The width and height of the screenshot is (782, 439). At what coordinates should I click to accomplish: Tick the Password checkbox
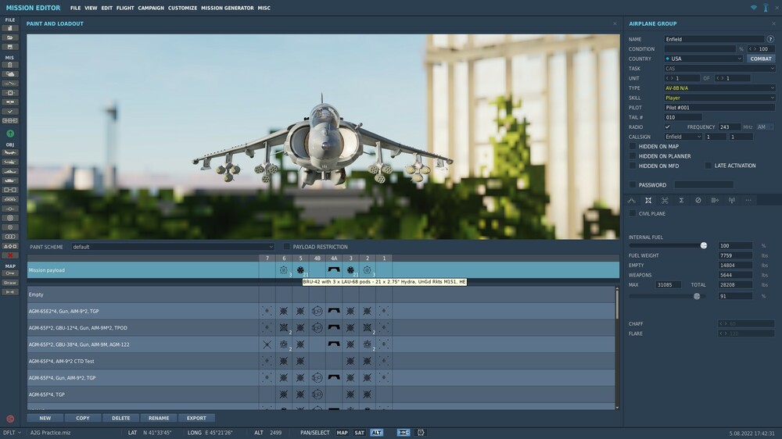[x=633, y=185]
